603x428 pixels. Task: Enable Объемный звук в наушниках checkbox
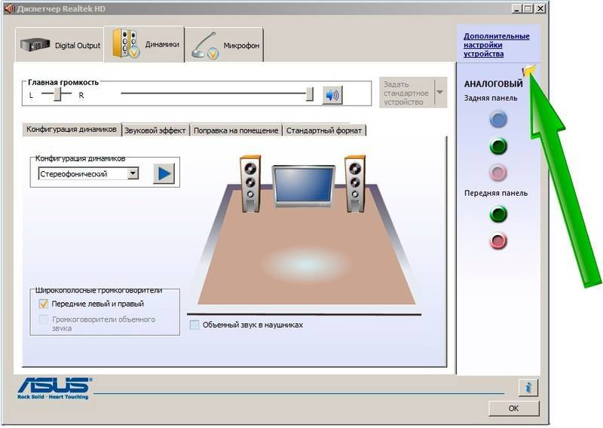pos(194,325)
